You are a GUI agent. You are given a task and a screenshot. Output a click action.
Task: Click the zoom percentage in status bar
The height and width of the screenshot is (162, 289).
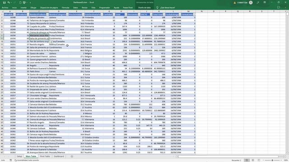(286, 160)
